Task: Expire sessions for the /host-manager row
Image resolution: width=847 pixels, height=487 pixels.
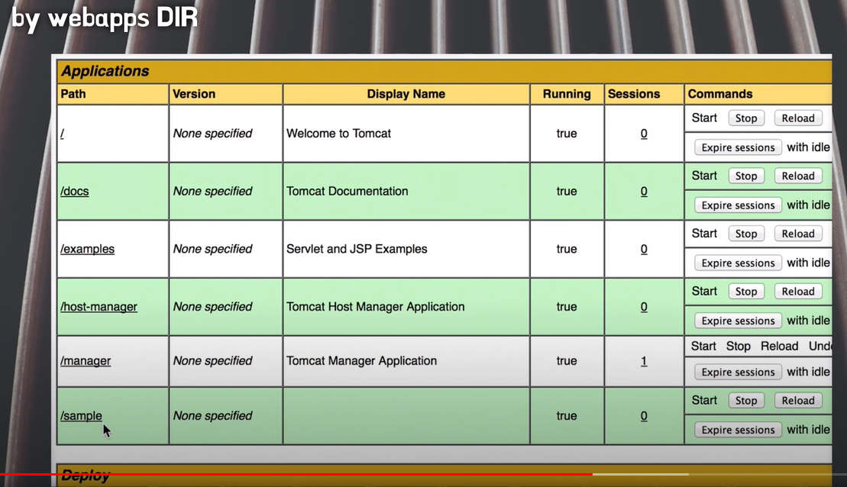Action: click(738, 321)
